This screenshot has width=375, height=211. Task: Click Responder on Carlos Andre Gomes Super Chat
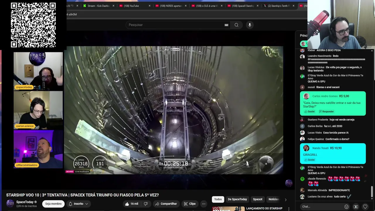pyautogui.click(x=326, y=111)
